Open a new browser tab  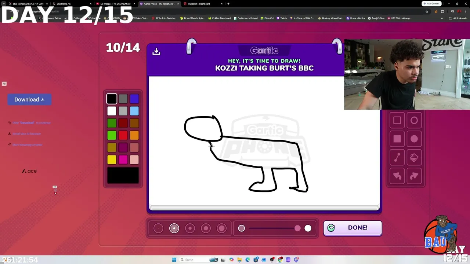point(228,4)
